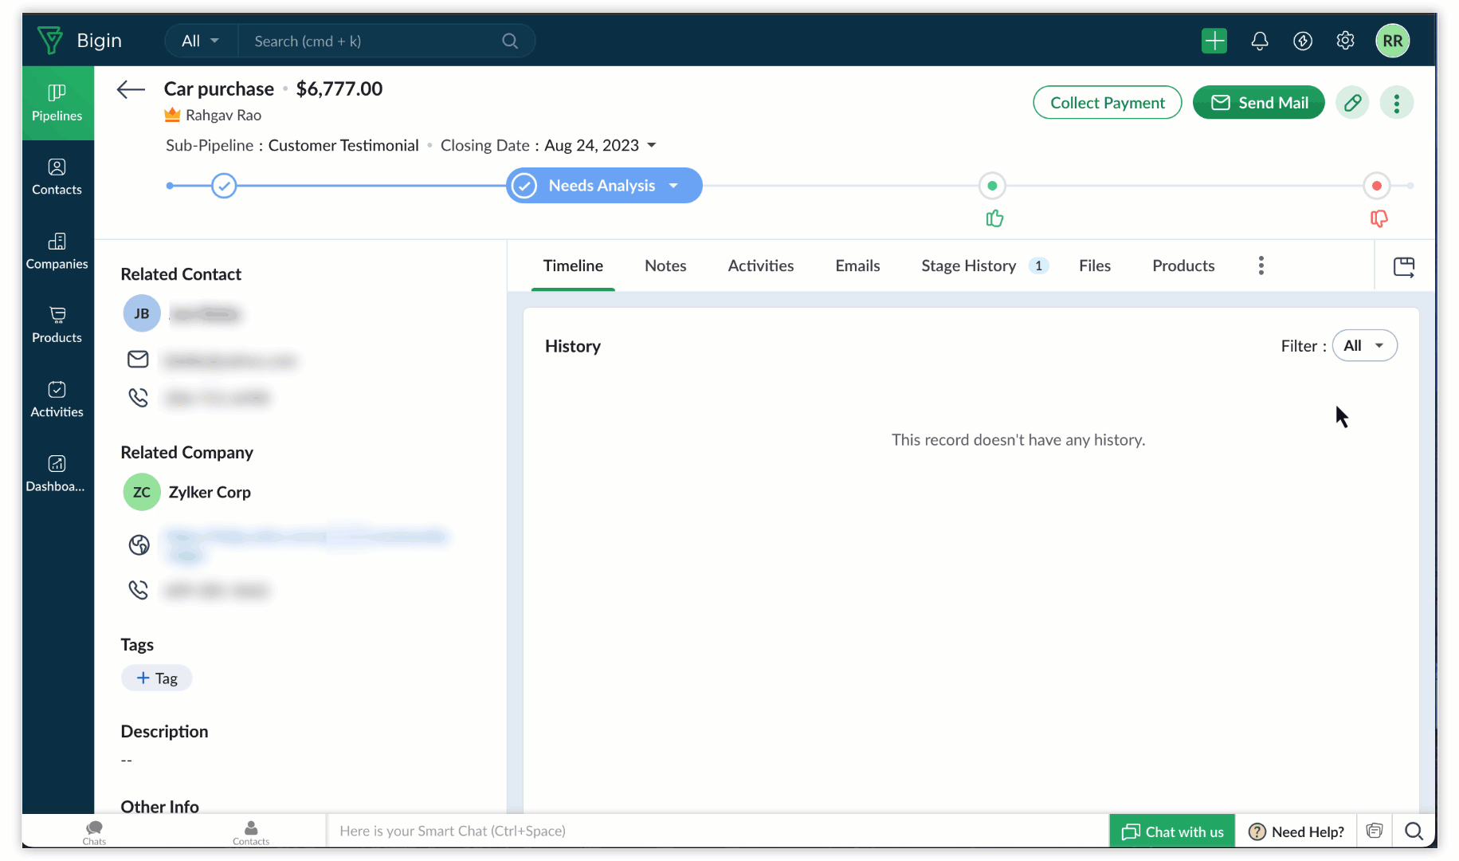This screenshot has width=1459, height=861.
Task: Mark deal as won with thumbs-up icon
Action: tap(994, 218)
